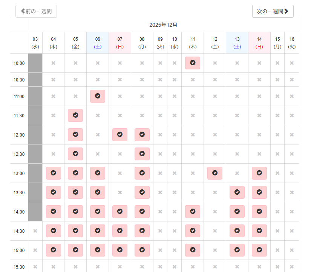Click the 06 (土) Saturday column header
The width and height of the screenshot is (311, 272).
pyautogui.click(x=98, y=43)
